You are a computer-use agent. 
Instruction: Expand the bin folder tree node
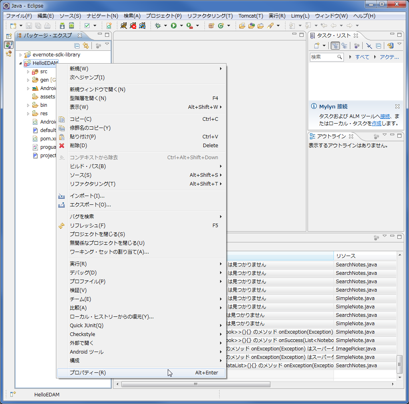pyautogui.click(x=28, y=105)
